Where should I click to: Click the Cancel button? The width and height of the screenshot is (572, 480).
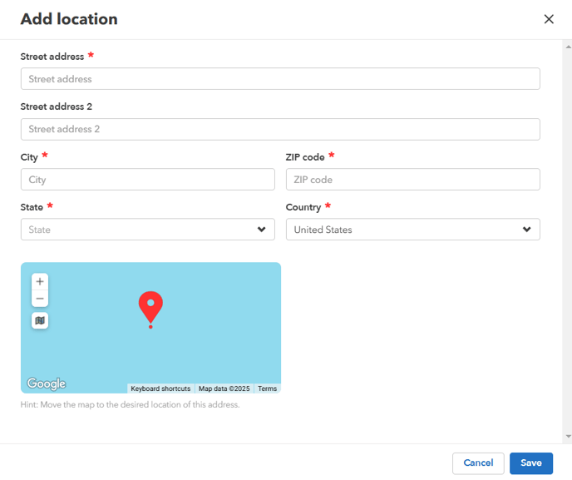point(478,463)
